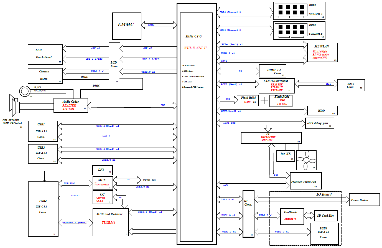Click the plus sign between Flash ROMs
The image size is (382, 248).
pos(264,100)
